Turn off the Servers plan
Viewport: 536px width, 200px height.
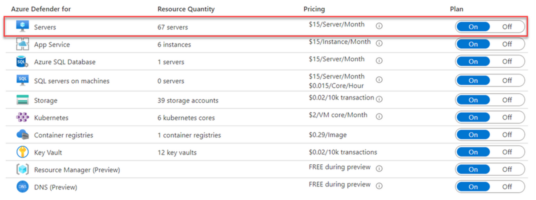[507, 27]
